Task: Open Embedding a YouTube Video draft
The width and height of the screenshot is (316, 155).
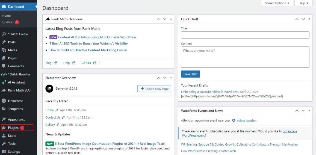Action: (x=210, y=92)
